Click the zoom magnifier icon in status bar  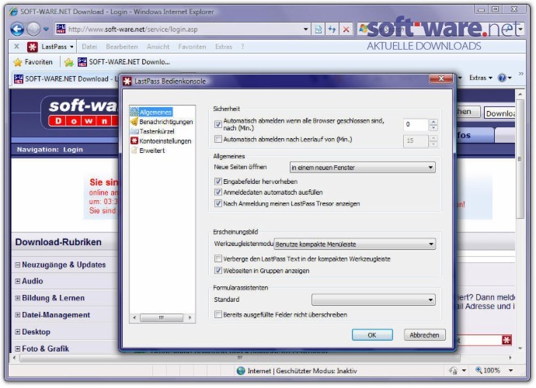click(x=479, y=370)
